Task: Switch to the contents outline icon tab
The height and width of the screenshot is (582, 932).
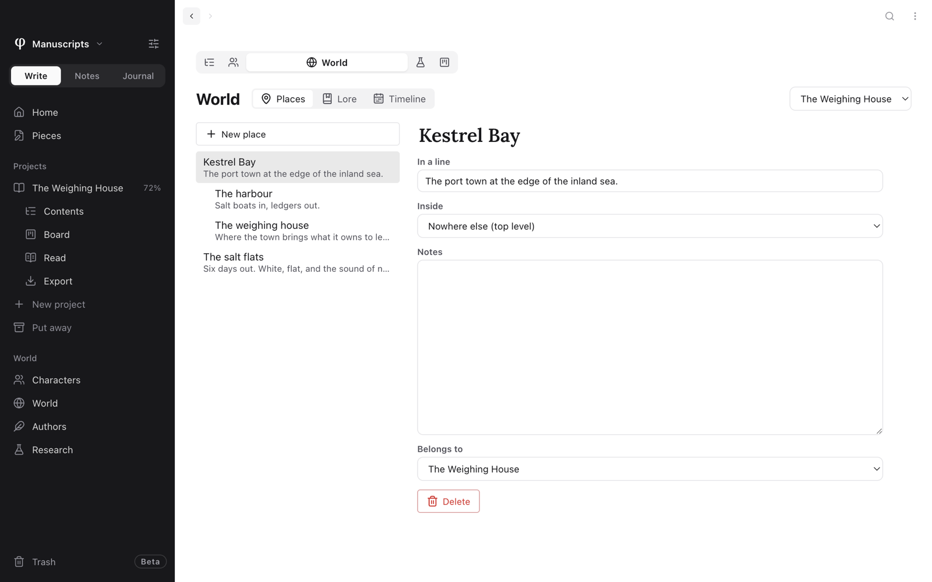Action: (210, 62)
